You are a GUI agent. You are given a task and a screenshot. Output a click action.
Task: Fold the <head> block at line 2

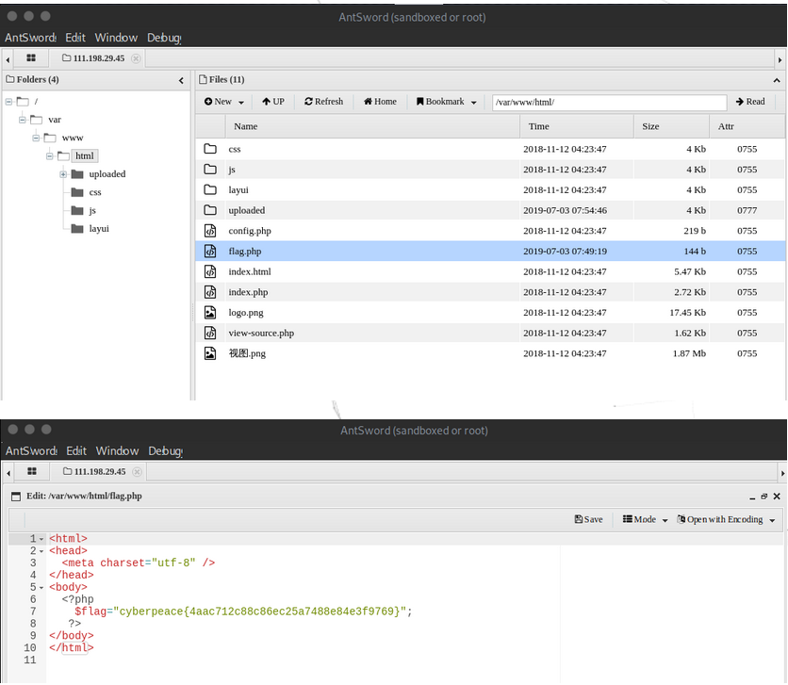pyautogui.click(x=41, y=551)
